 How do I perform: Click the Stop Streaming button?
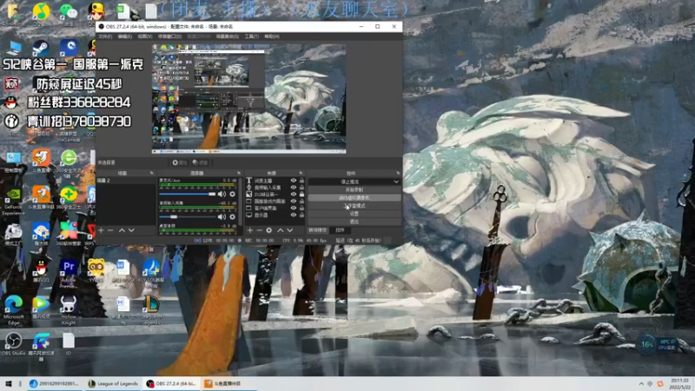(x=350, y=182)
